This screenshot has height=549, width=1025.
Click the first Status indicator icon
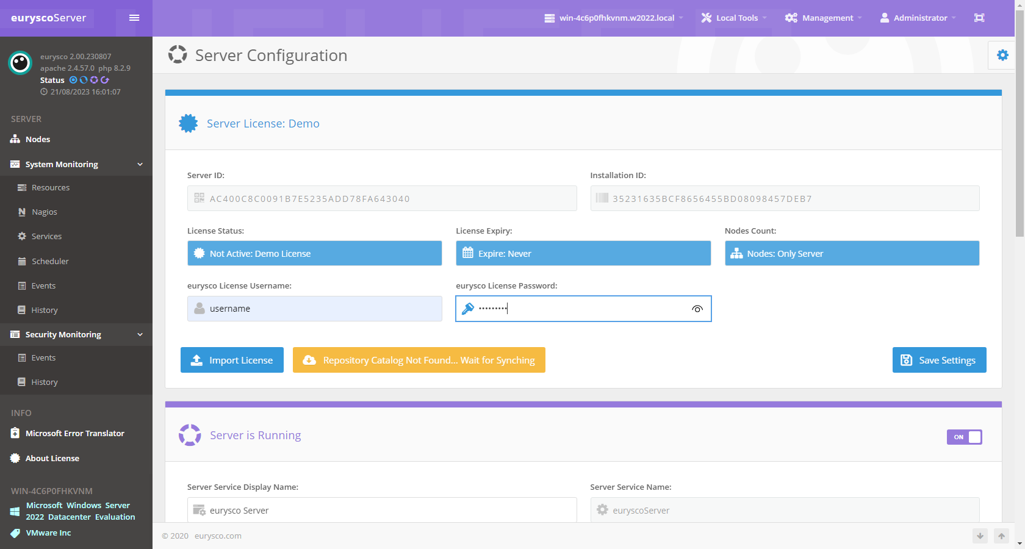coord(73,80)
